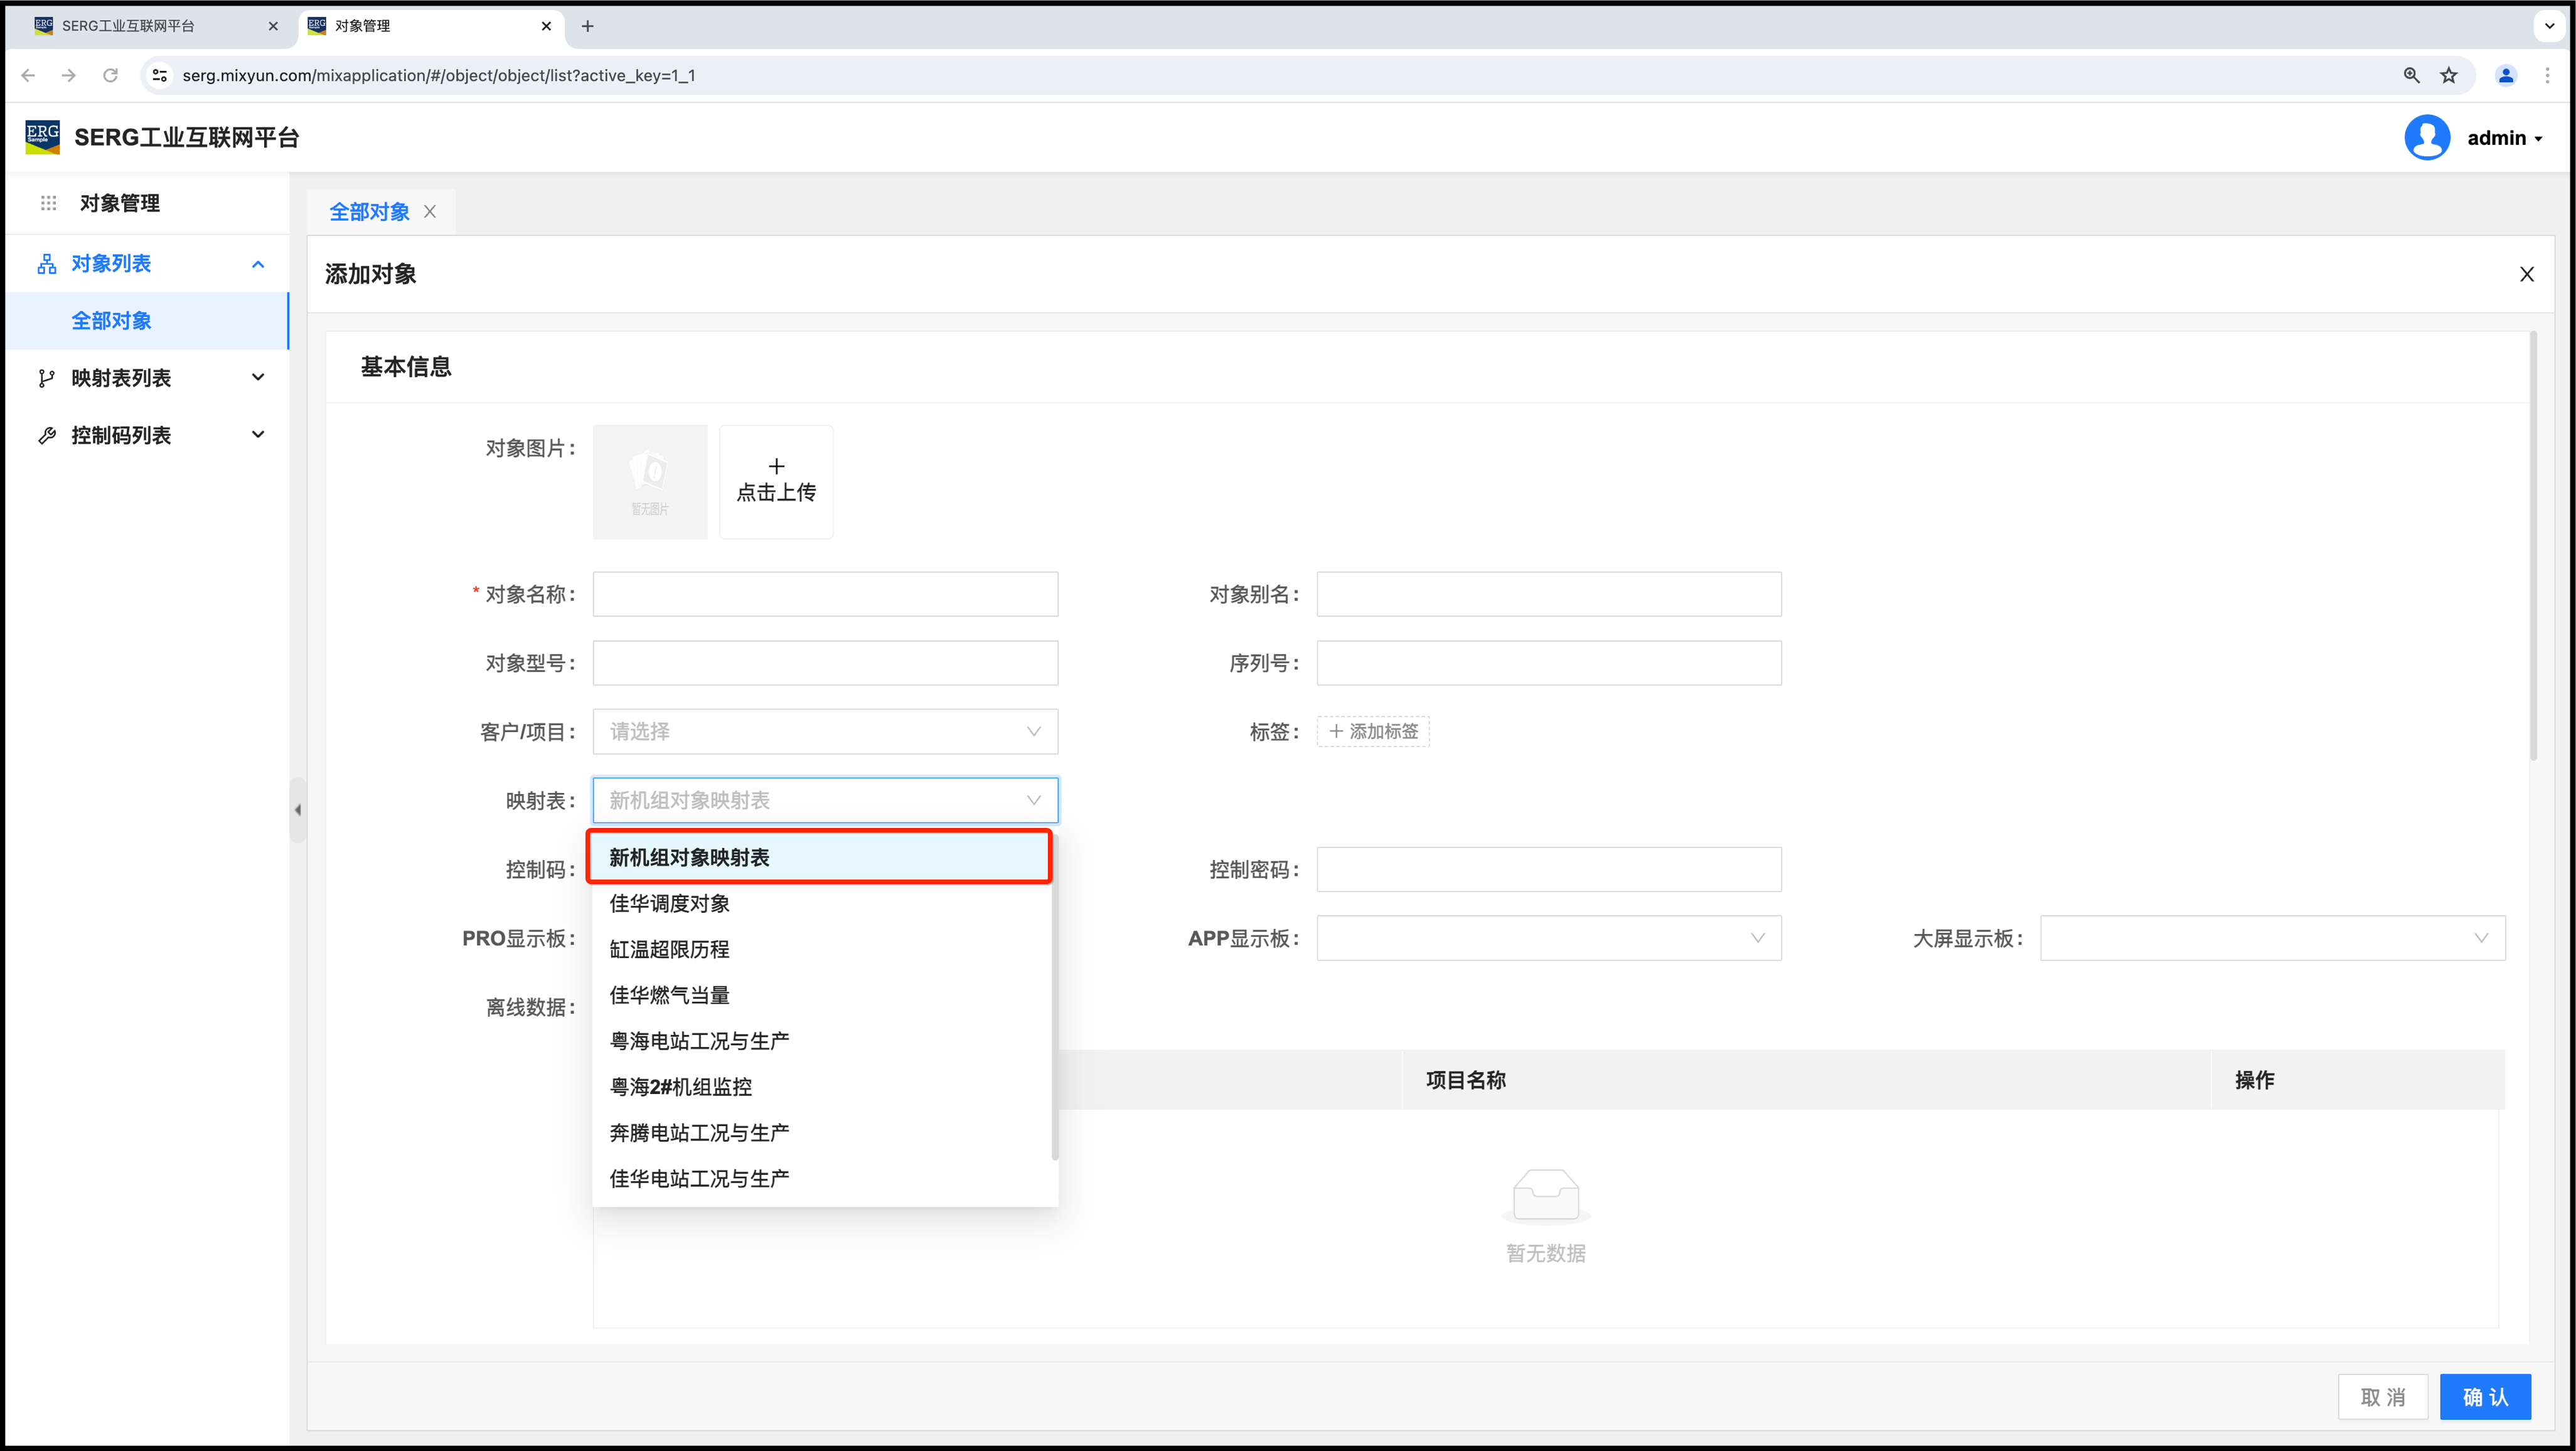This screenshot has width=2576, height=1451.
Task: Click the 控制码列表 wrench icon
Action: (46, 435)
